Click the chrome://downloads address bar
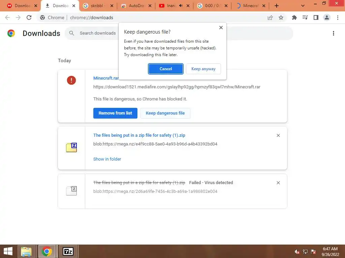 pyautogui.click(x=152, y=17)
